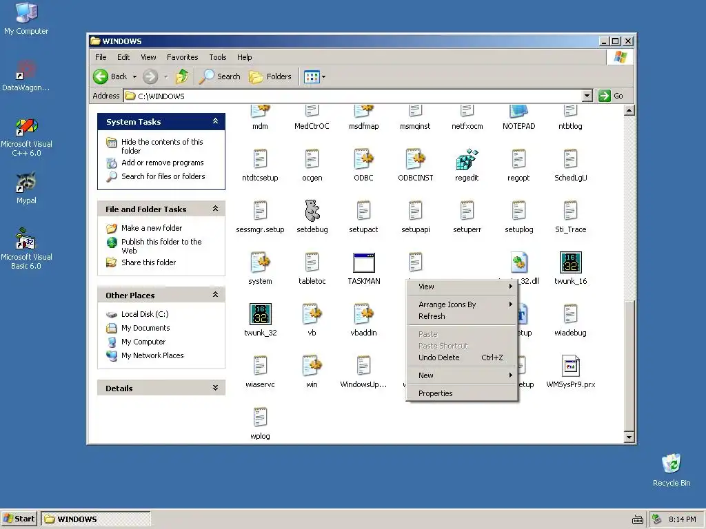
Task: Select the wiadebug text file icon
Action: click(570, 314)
